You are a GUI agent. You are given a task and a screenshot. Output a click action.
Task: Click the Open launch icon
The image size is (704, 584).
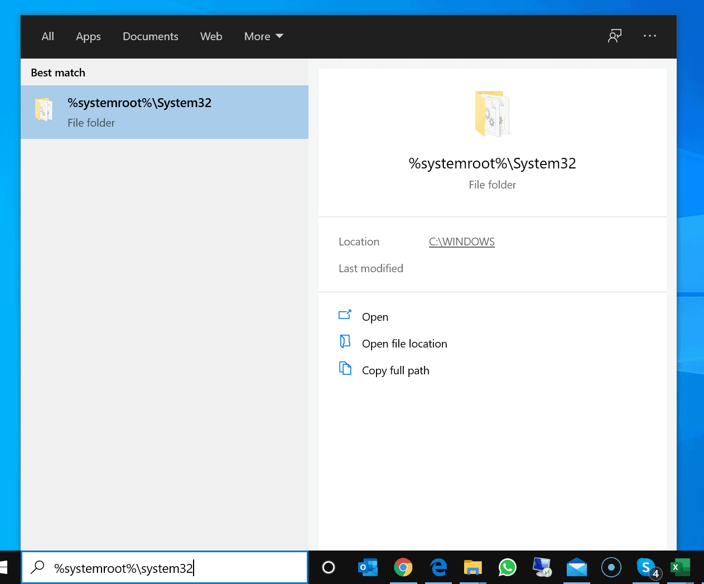[345, 314]
